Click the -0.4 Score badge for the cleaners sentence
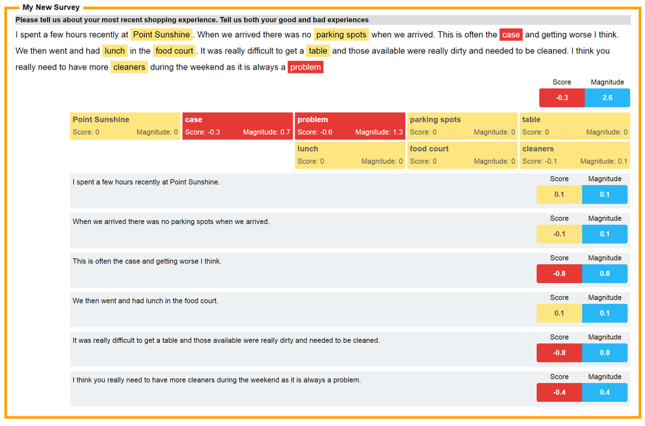645x426 pixels. (560, 392)
